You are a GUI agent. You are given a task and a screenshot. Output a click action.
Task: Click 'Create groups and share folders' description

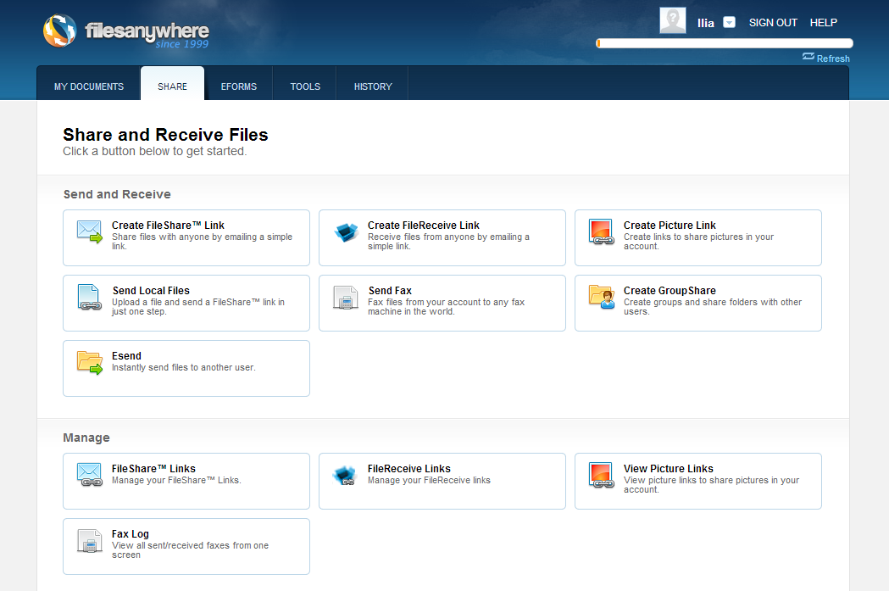point(713,307)
